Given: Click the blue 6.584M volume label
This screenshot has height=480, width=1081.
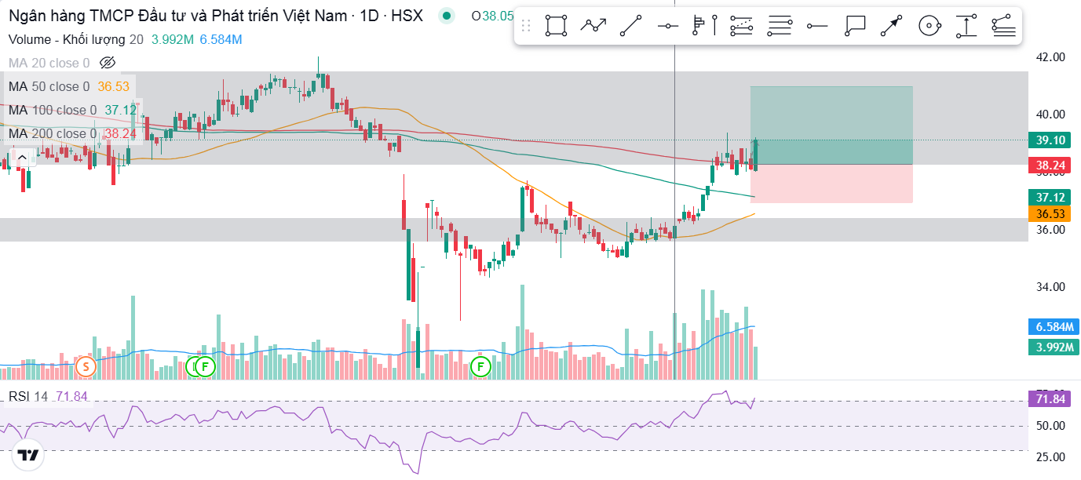Looking at the screenshot, I should tap(1054, 327).
